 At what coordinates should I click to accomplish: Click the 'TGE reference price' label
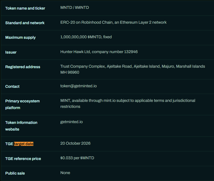(x=23, y=159)
